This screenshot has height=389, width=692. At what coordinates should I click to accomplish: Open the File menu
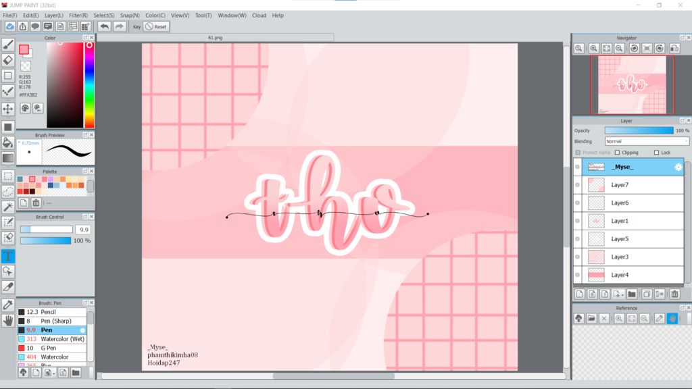point(10,15)
